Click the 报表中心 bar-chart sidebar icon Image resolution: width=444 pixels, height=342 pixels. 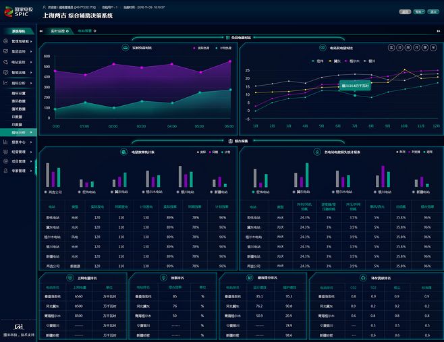[x=5, y=142]
